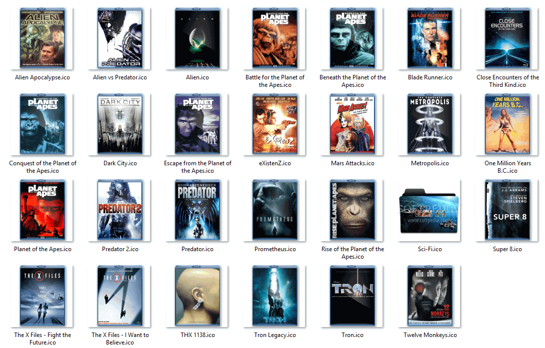
Task: Select Beneath the Planet of the Apes.ico filename
Action: pos(352,81)
